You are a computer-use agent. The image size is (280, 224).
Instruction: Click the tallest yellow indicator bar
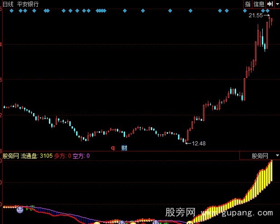pos(271,171)
